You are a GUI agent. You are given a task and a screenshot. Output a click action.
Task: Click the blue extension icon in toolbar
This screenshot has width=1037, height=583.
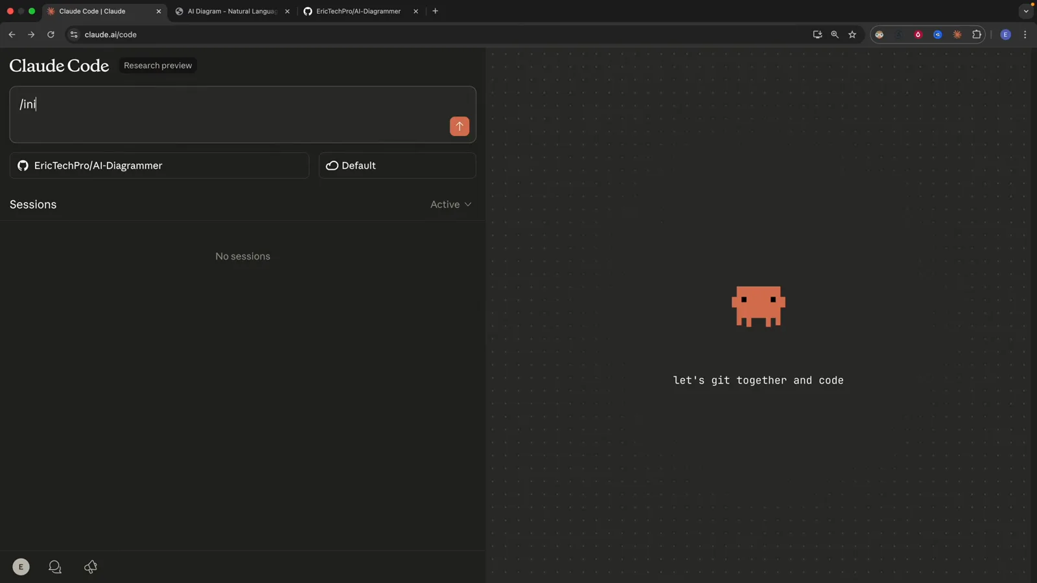(x=938, y=34)
